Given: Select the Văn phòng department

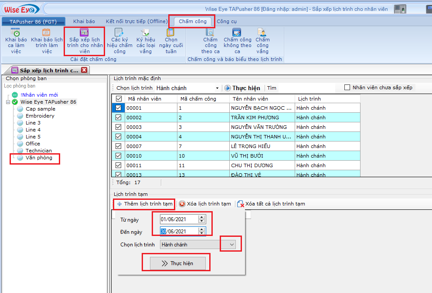Looking at the screenshot, I should click(x=38, y=158).
